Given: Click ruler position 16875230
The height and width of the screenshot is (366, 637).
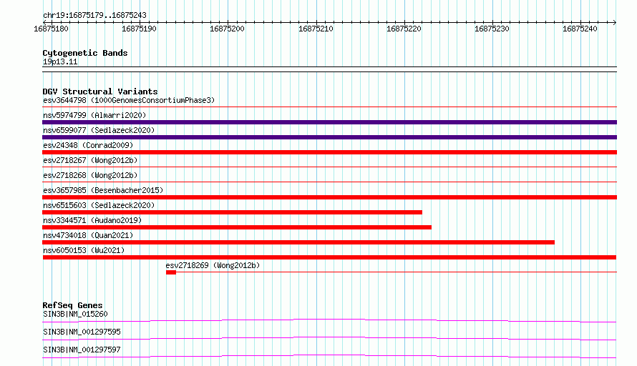Looking at the screenshot, I should [x=492, y=29].
